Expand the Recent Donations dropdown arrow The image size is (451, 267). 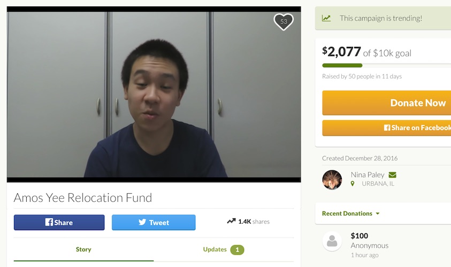click(378, 214)
